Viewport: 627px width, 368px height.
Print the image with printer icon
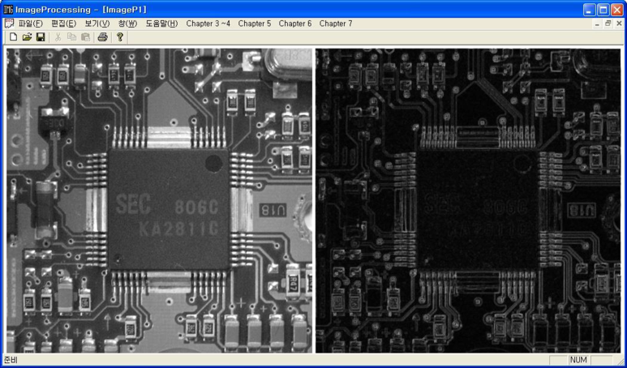click(x=103, y=37)
